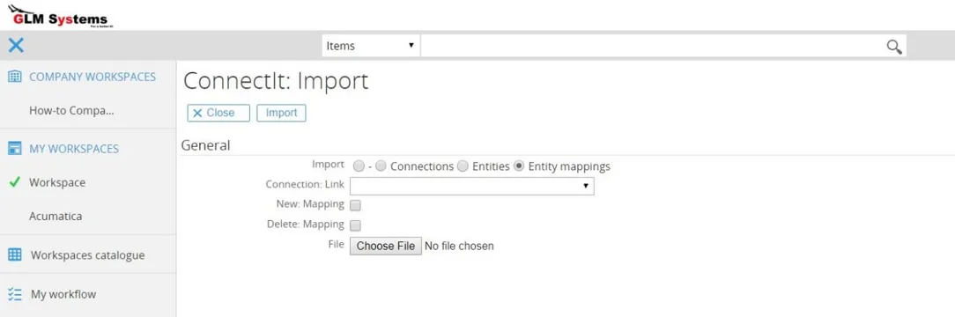The height and width of the screenshot is (317, 955).
Task: Open Workspaces catalogue
Action: point(88,255)
